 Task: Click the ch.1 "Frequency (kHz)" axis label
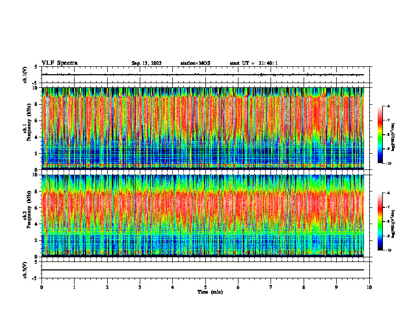click(29, 122)
